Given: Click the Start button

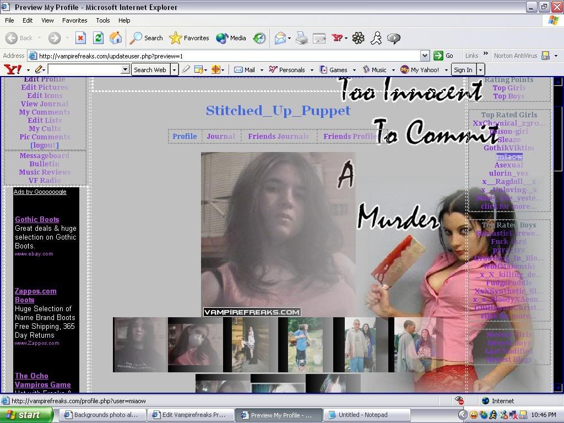Looking at the screenshot, I should point(26,415).
